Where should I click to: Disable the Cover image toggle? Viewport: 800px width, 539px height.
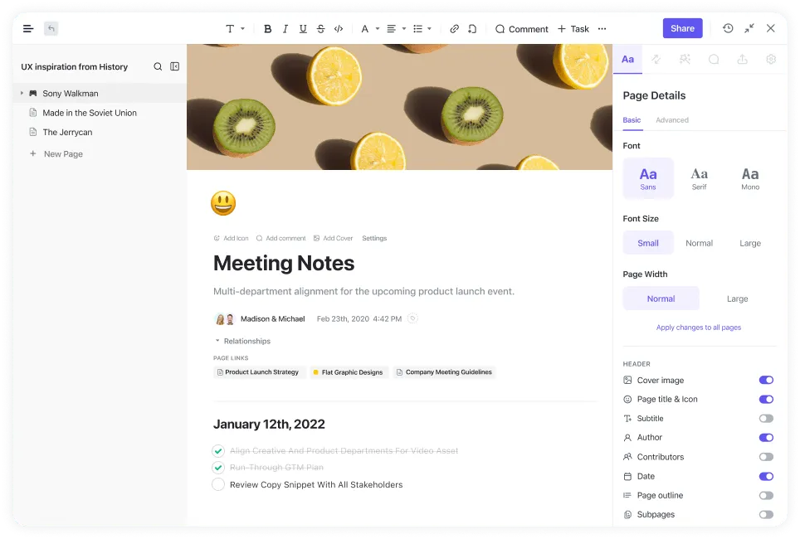pos(765,380)
